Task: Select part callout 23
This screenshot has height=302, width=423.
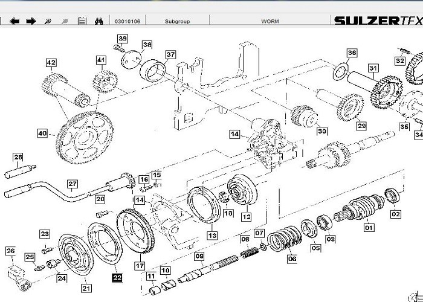Action: [45, 234]
